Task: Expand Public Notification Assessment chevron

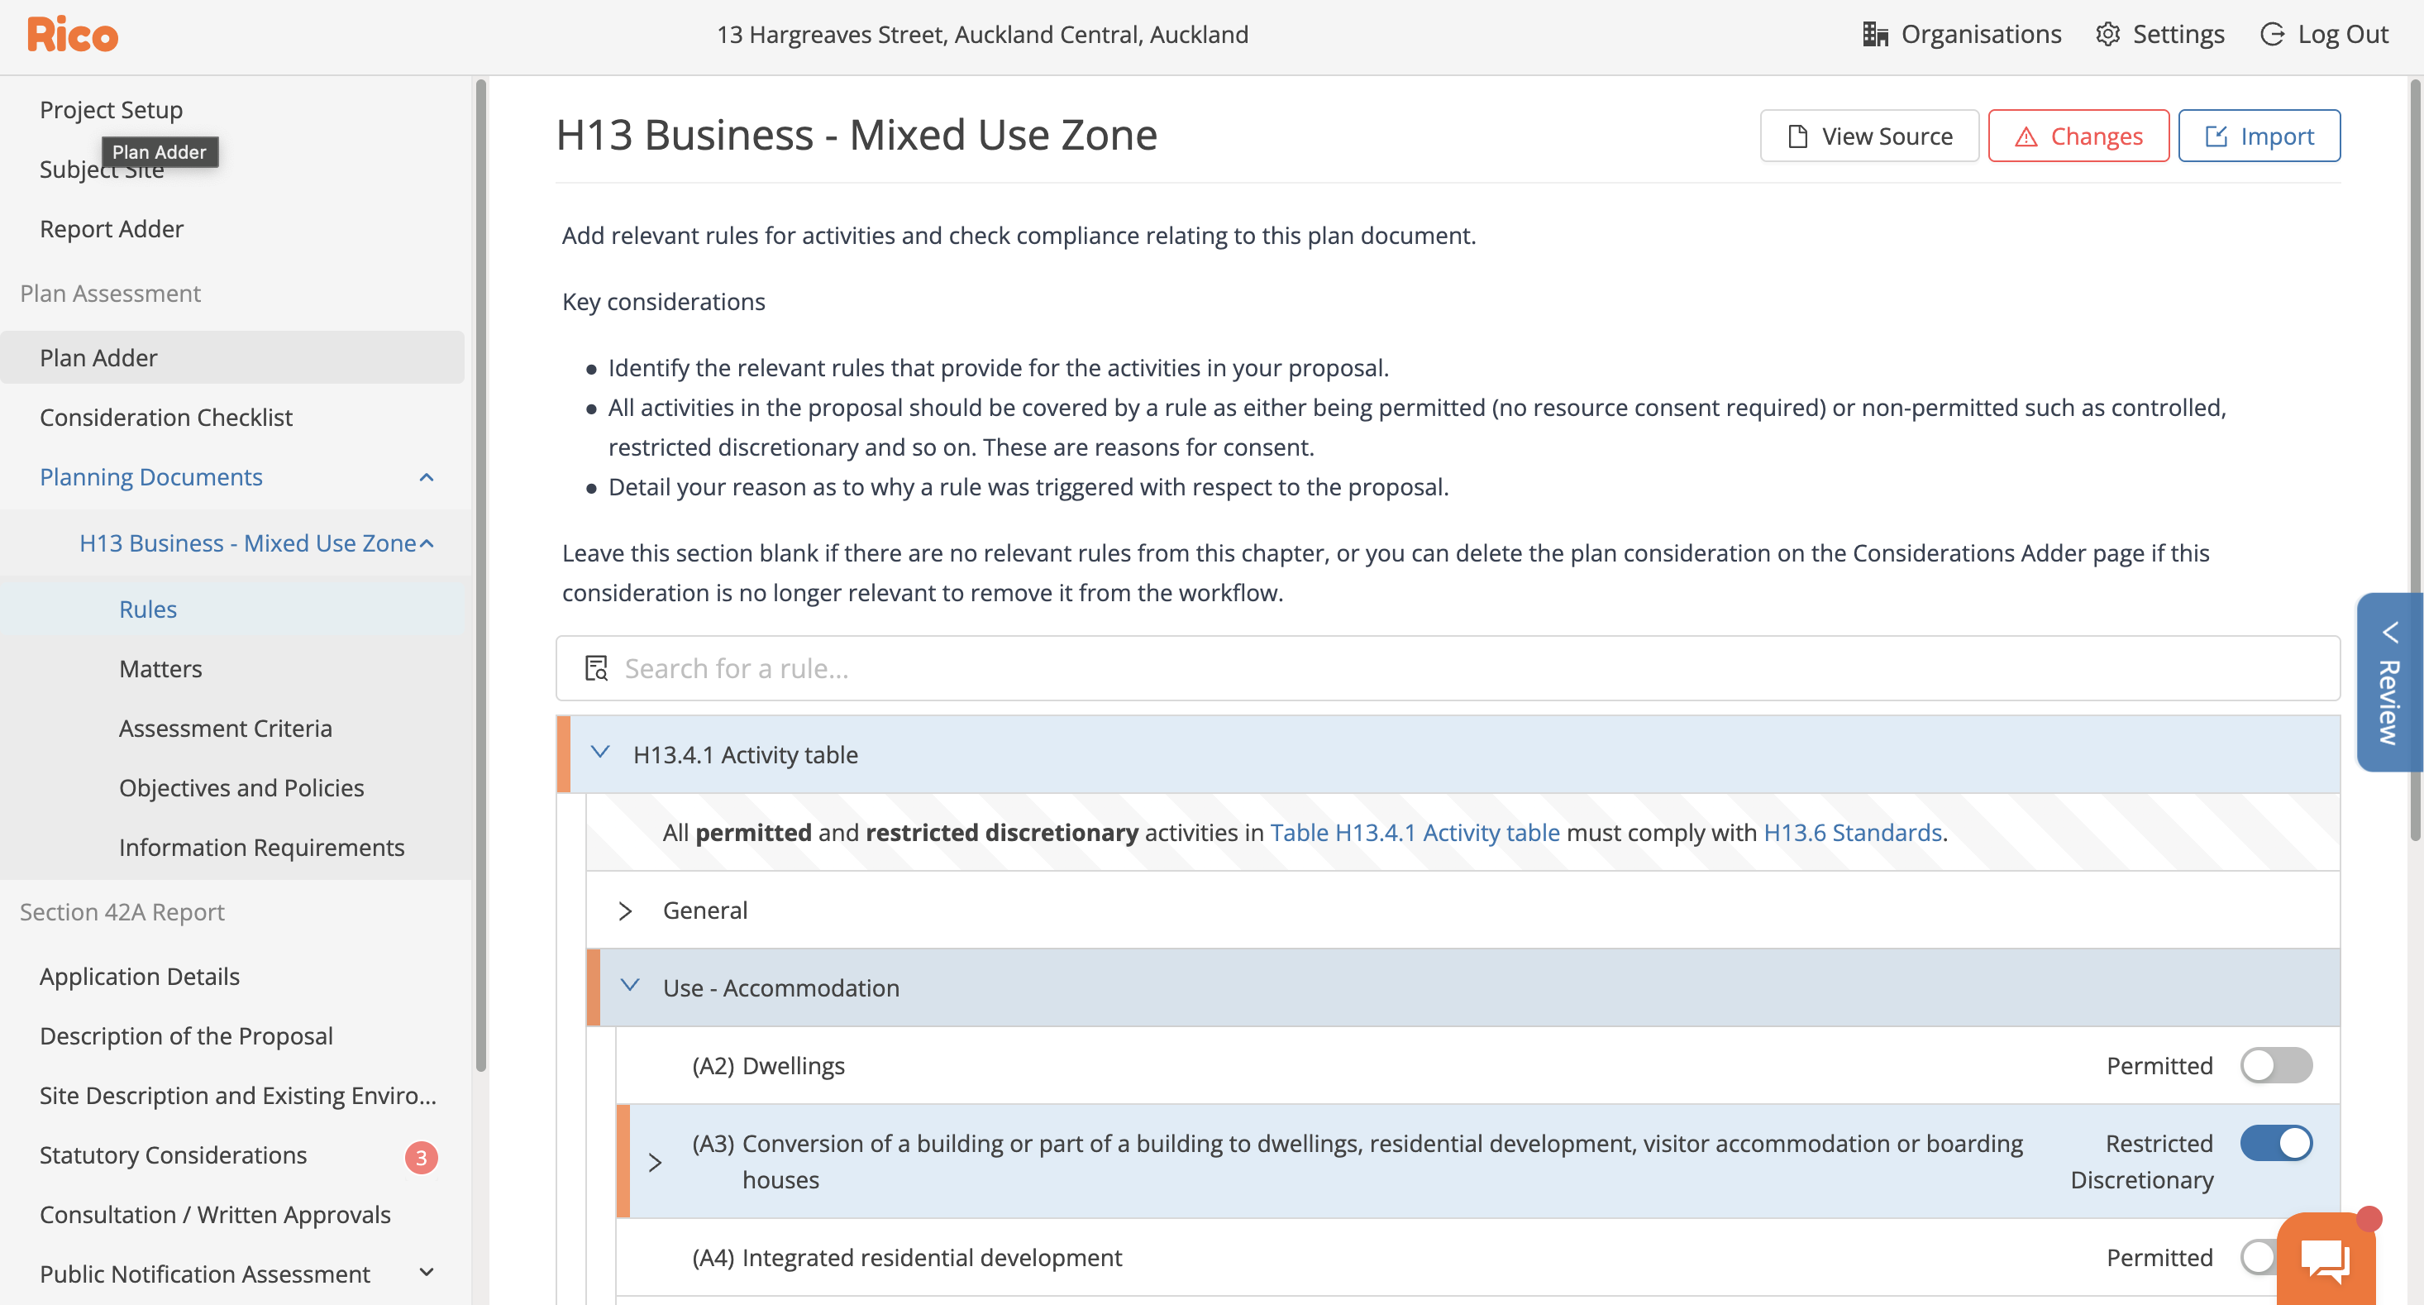Action: pos(427,1273)
